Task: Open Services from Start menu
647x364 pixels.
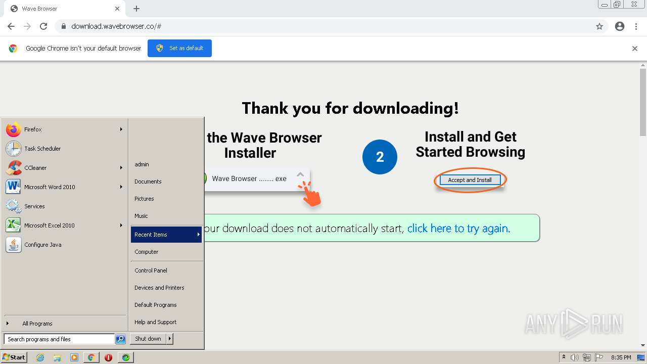Action: (x=64, y=206)
